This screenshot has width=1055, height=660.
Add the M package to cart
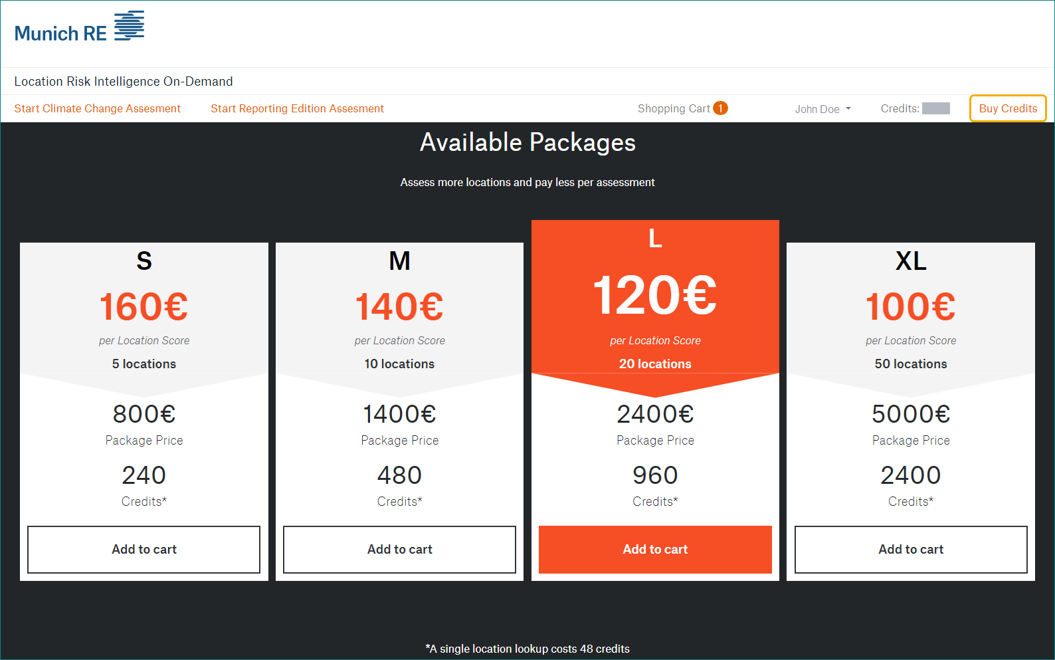click(x=400, y=550)
